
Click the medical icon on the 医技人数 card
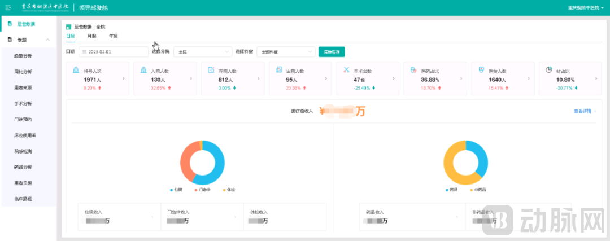click(x=481, y=70)
